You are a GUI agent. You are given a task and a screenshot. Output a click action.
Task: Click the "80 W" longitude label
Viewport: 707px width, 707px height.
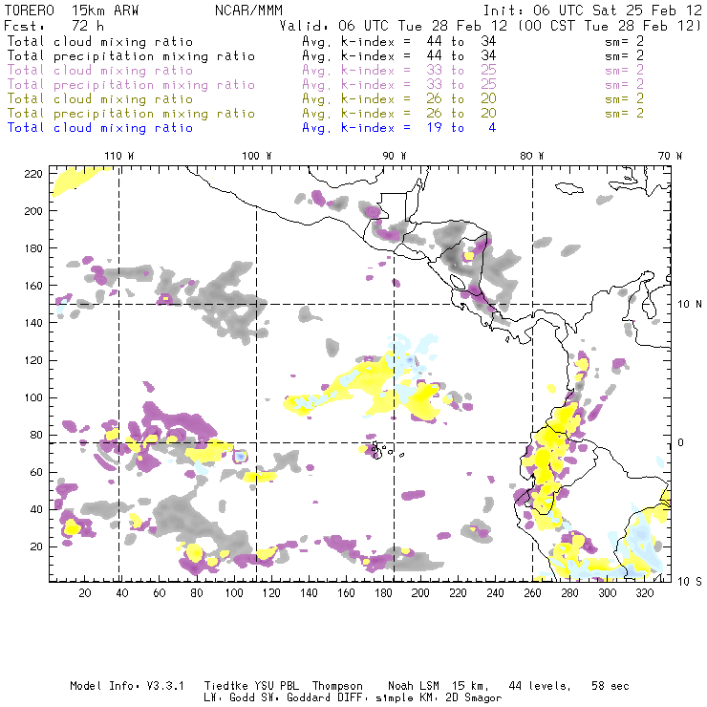(531, 156)
